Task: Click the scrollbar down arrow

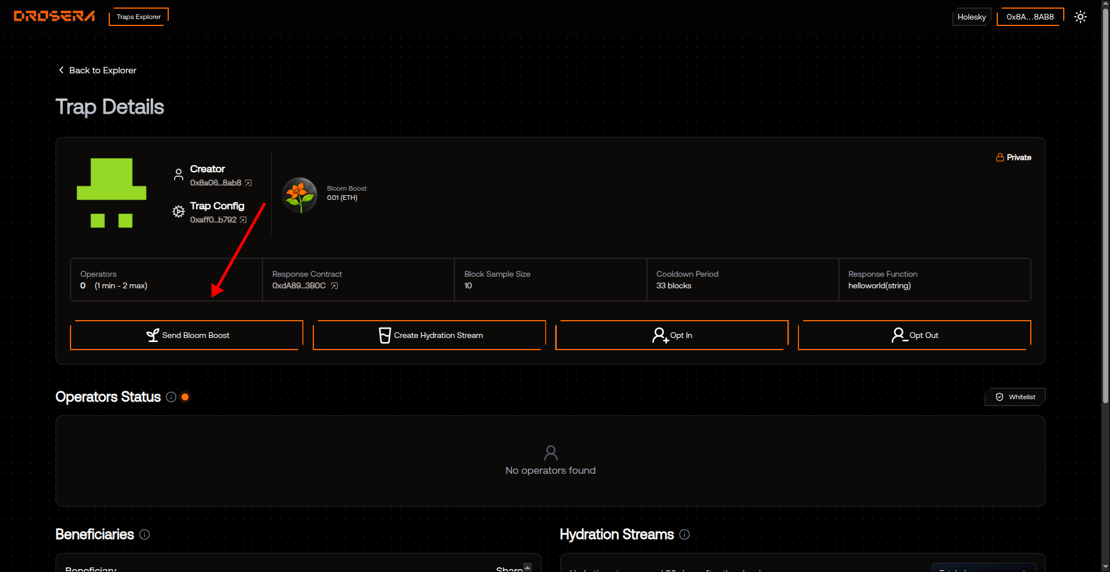Action: pos(1105,567)
